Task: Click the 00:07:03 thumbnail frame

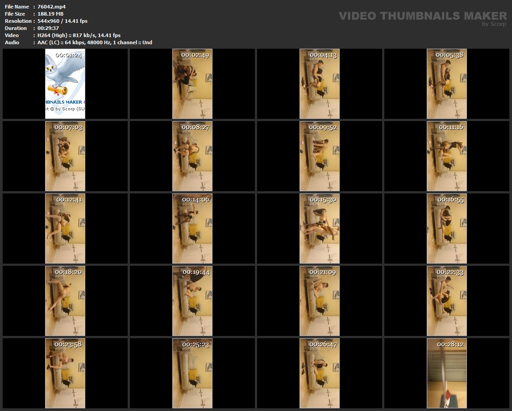Action: (x=65, y=156)
